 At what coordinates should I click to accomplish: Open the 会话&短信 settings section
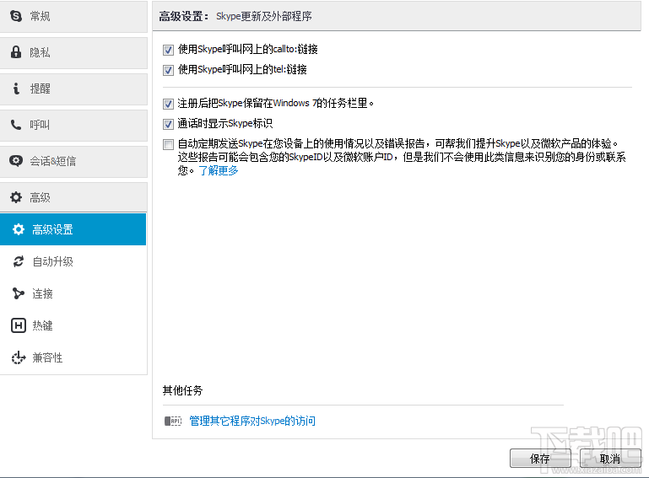[73, 161]
